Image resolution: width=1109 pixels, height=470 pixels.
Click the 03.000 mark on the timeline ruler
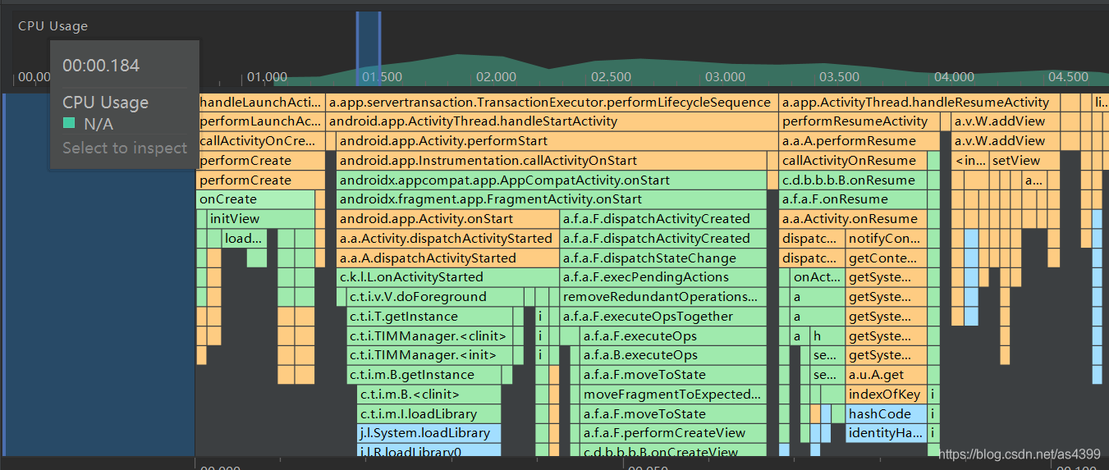725,77
